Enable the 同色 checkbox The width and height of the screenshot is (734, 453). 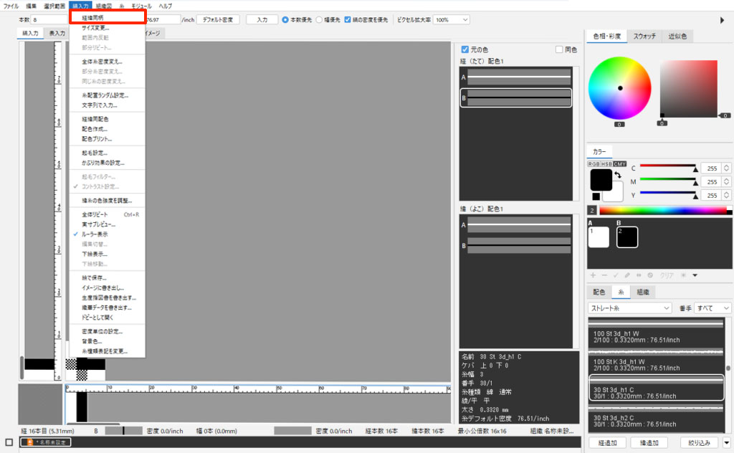(560, 49)
